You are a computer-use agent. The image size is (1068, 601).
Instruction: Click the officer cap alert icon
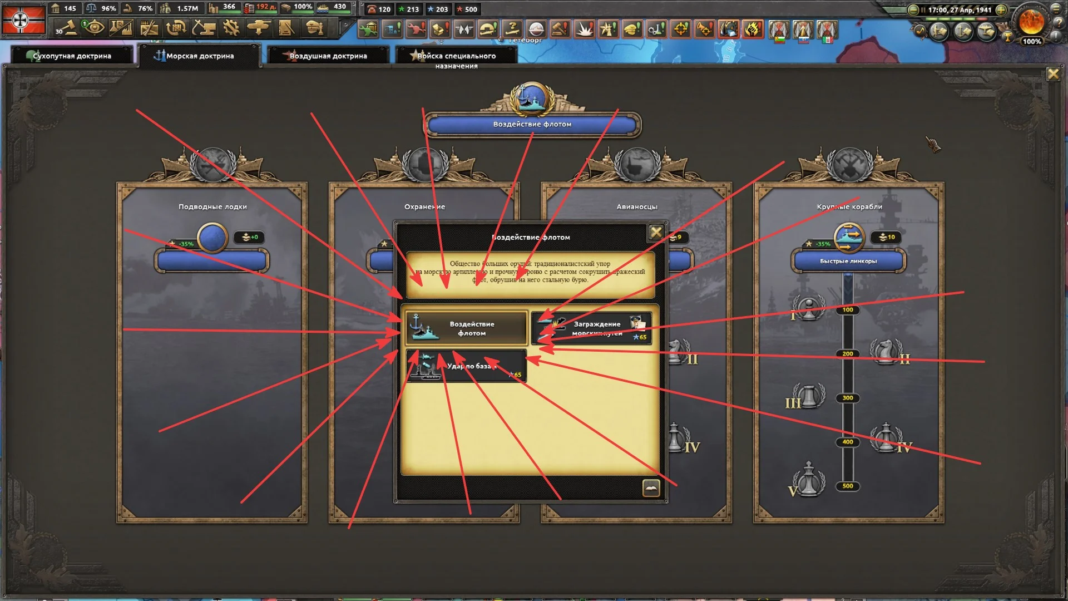click(631, 28)
